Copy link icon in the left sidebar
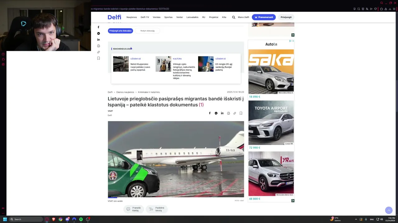The image size is (398, 223). (x=99, y=52)
